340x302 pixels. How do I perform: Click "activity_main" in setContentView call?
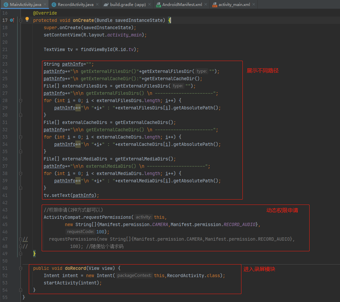124,35
